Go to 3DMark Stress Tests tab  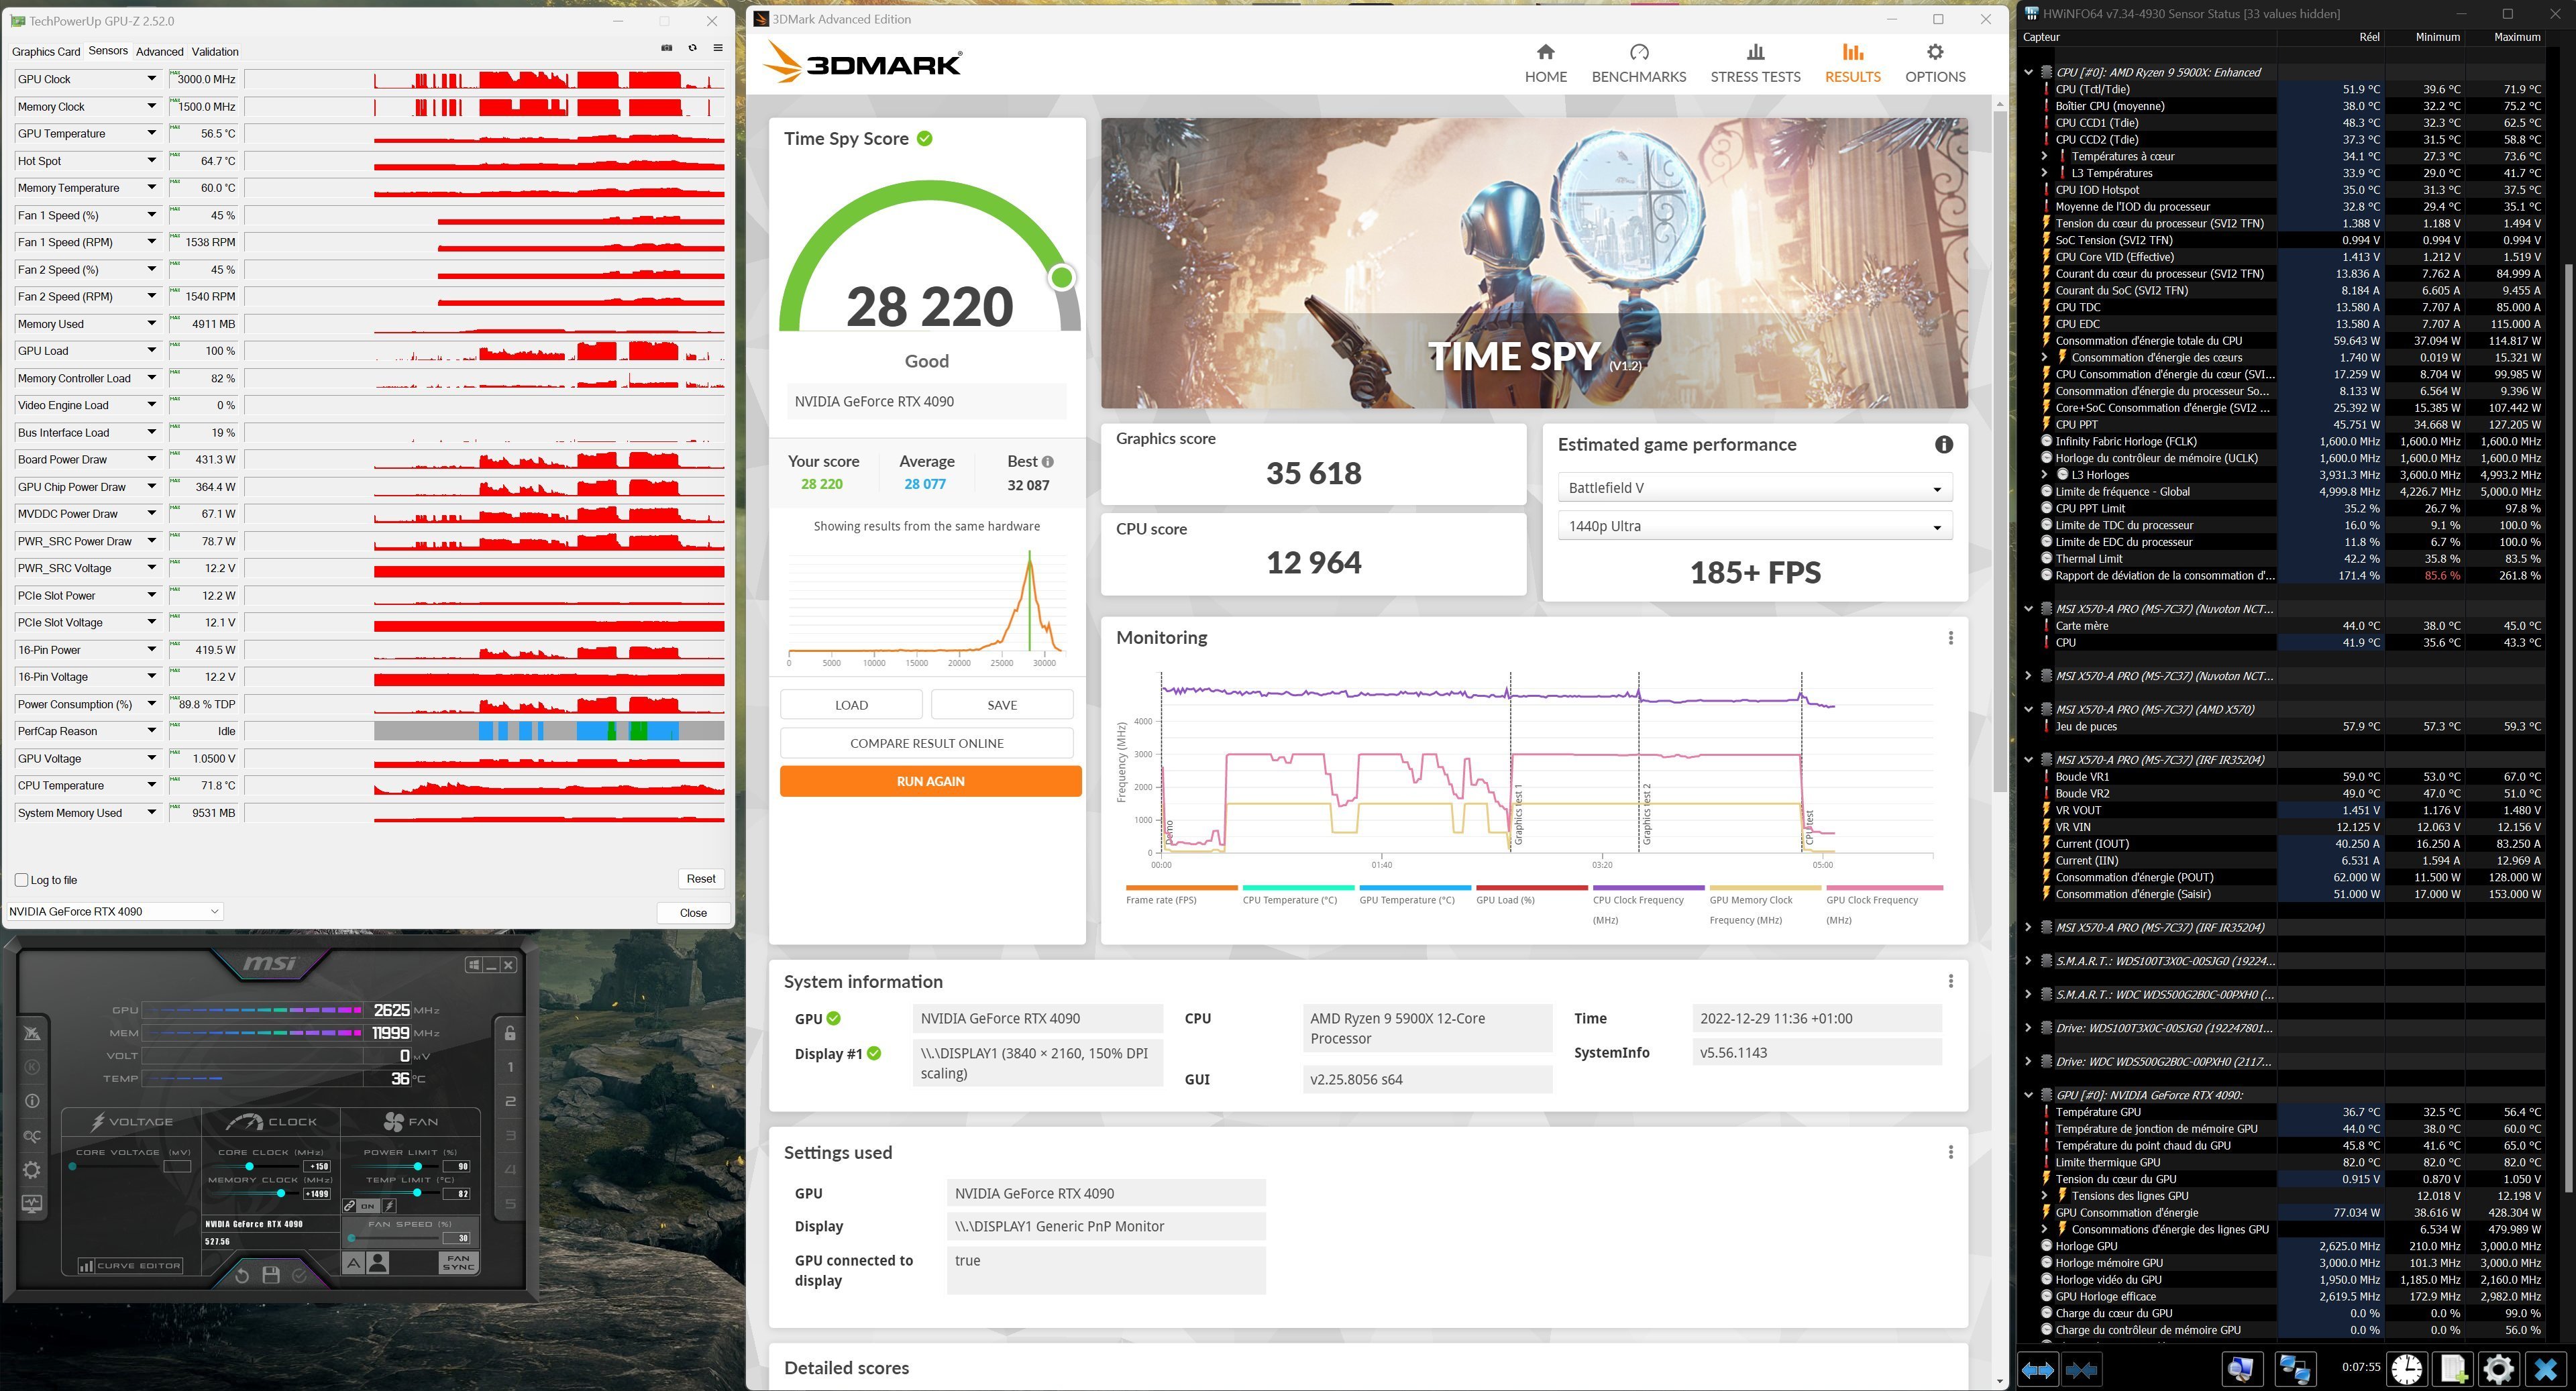pyautogui.click(x=1754, y=63)
